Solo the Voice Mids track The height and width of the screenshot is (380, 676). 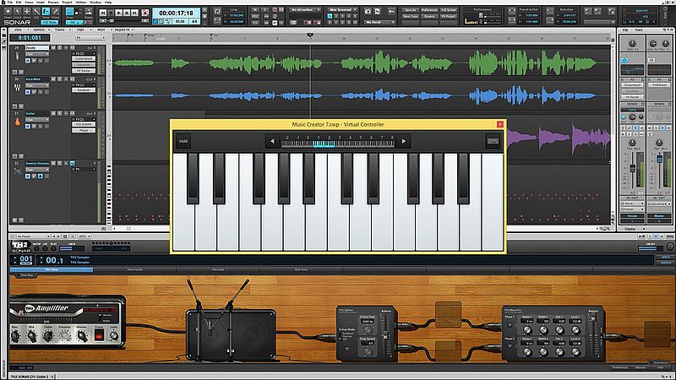pos(59,79)
